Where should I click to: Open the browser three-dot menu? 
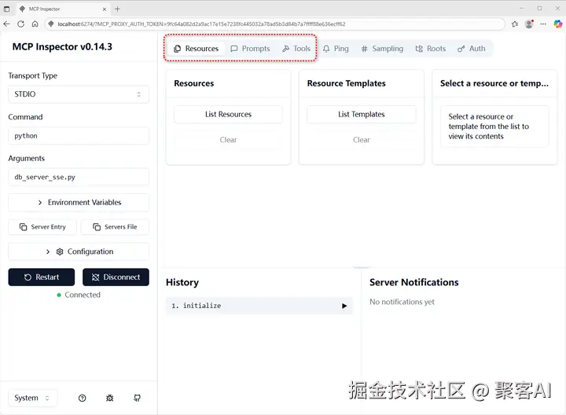tap(543, 24)
